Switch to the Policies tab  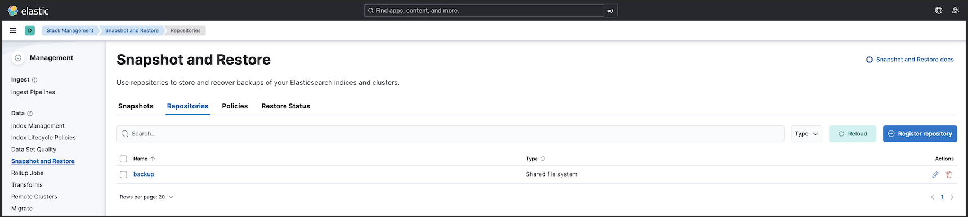(x=235, y=106)
